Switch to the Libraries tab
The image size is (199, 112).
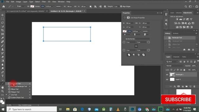point(179,13)
